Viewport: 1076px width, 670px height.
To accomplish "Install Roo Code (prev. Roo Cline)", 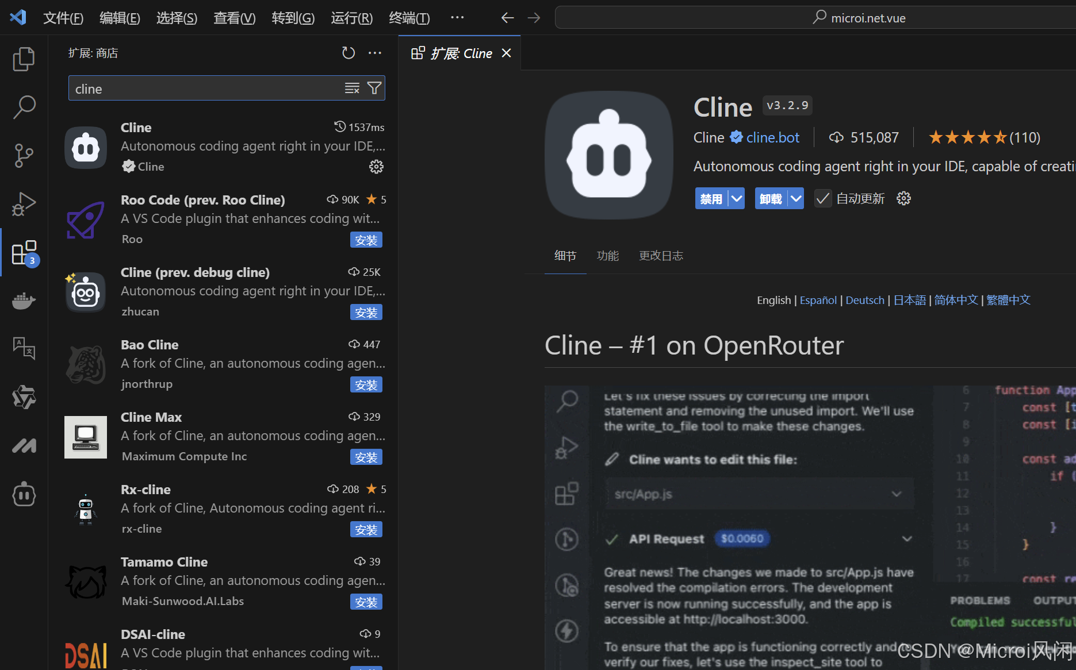I will point(366,240).
